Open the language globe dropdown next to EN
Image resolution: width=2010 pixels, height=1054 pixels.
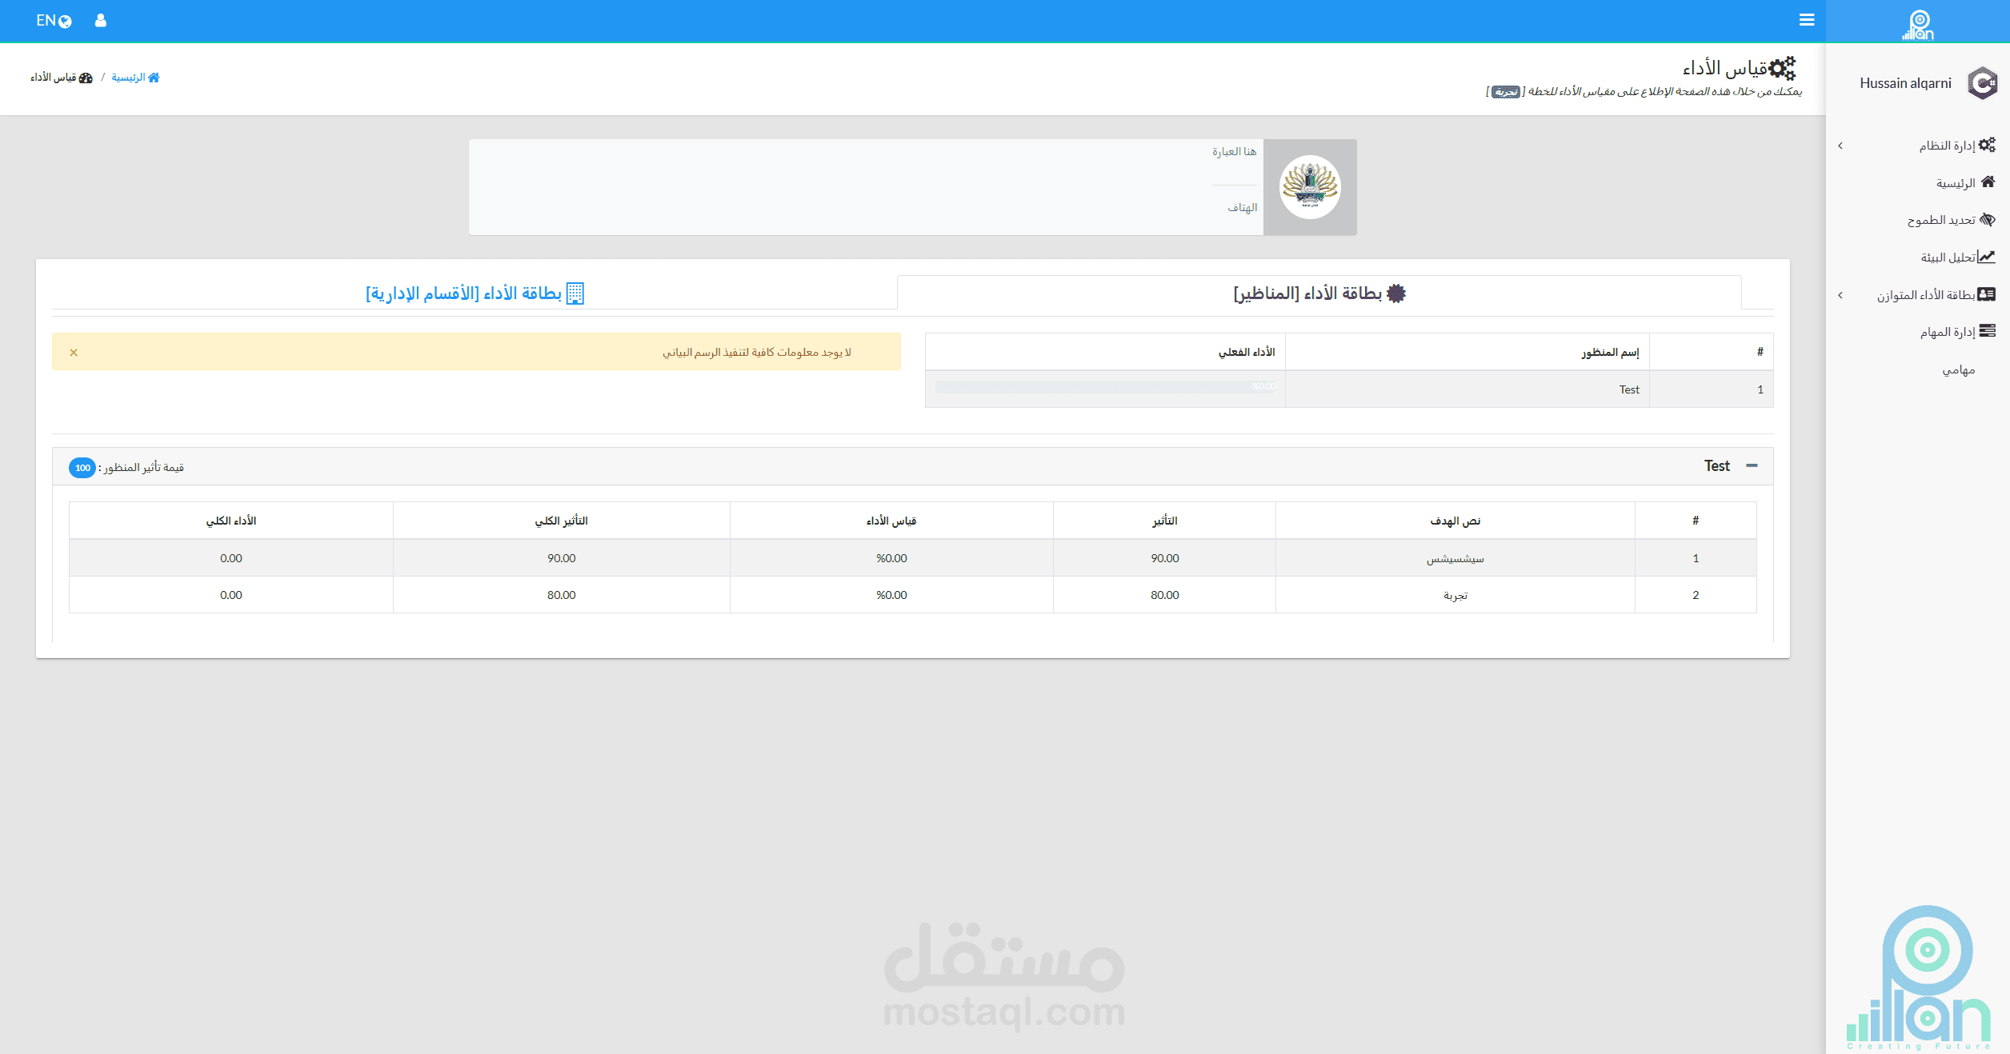click(63, 22)
